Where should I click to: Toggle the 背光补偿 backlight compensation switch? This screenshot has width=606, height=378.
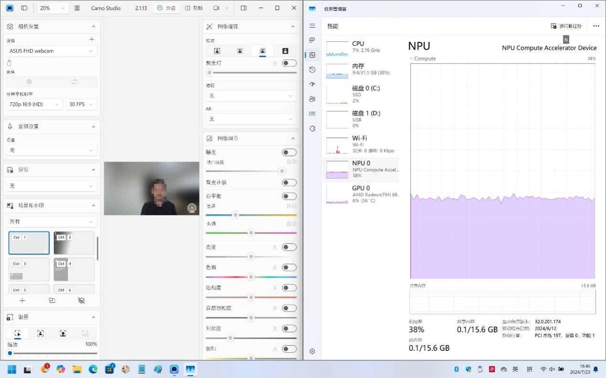[x=289, y=183]
